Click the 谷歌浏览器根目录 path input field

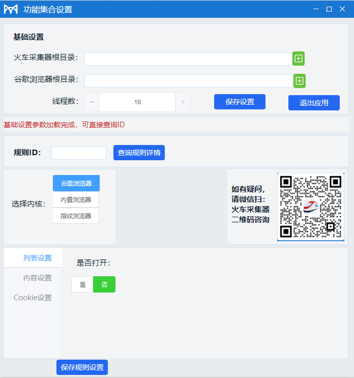click(189, 81)
